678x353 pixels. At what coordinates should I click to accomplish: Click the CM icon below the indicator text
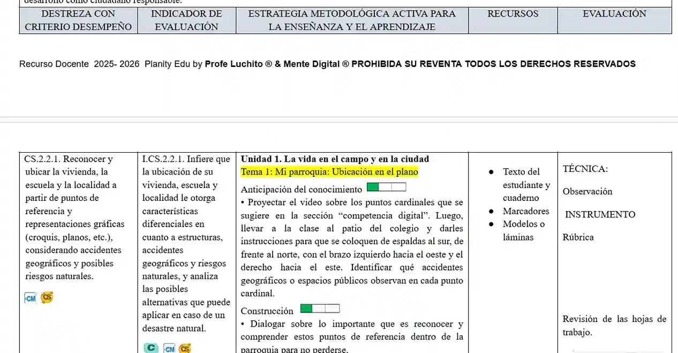click(169, 349)
